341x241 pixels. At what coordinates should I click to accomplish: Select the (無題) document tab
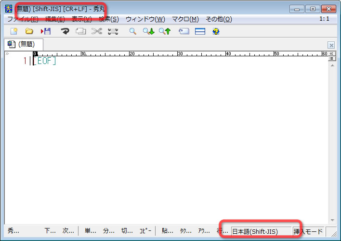[24, 44]
